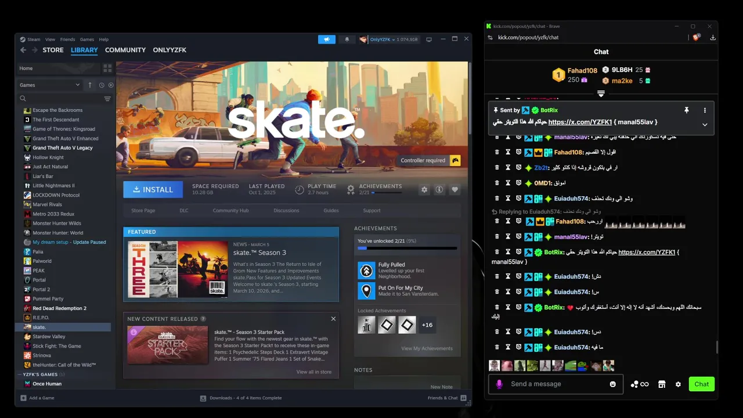Go back using Steam's back arrow
Viewport: 743px width, 418px height.
[x=23, y=50]
